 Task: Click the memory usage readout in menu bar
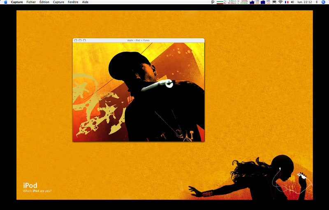pyautogui.click(x=243, y=2)
